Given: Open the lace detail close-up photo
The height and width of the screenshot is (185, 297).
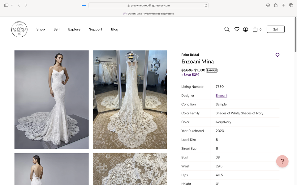Looking at the screenshot, I should 130,169.
